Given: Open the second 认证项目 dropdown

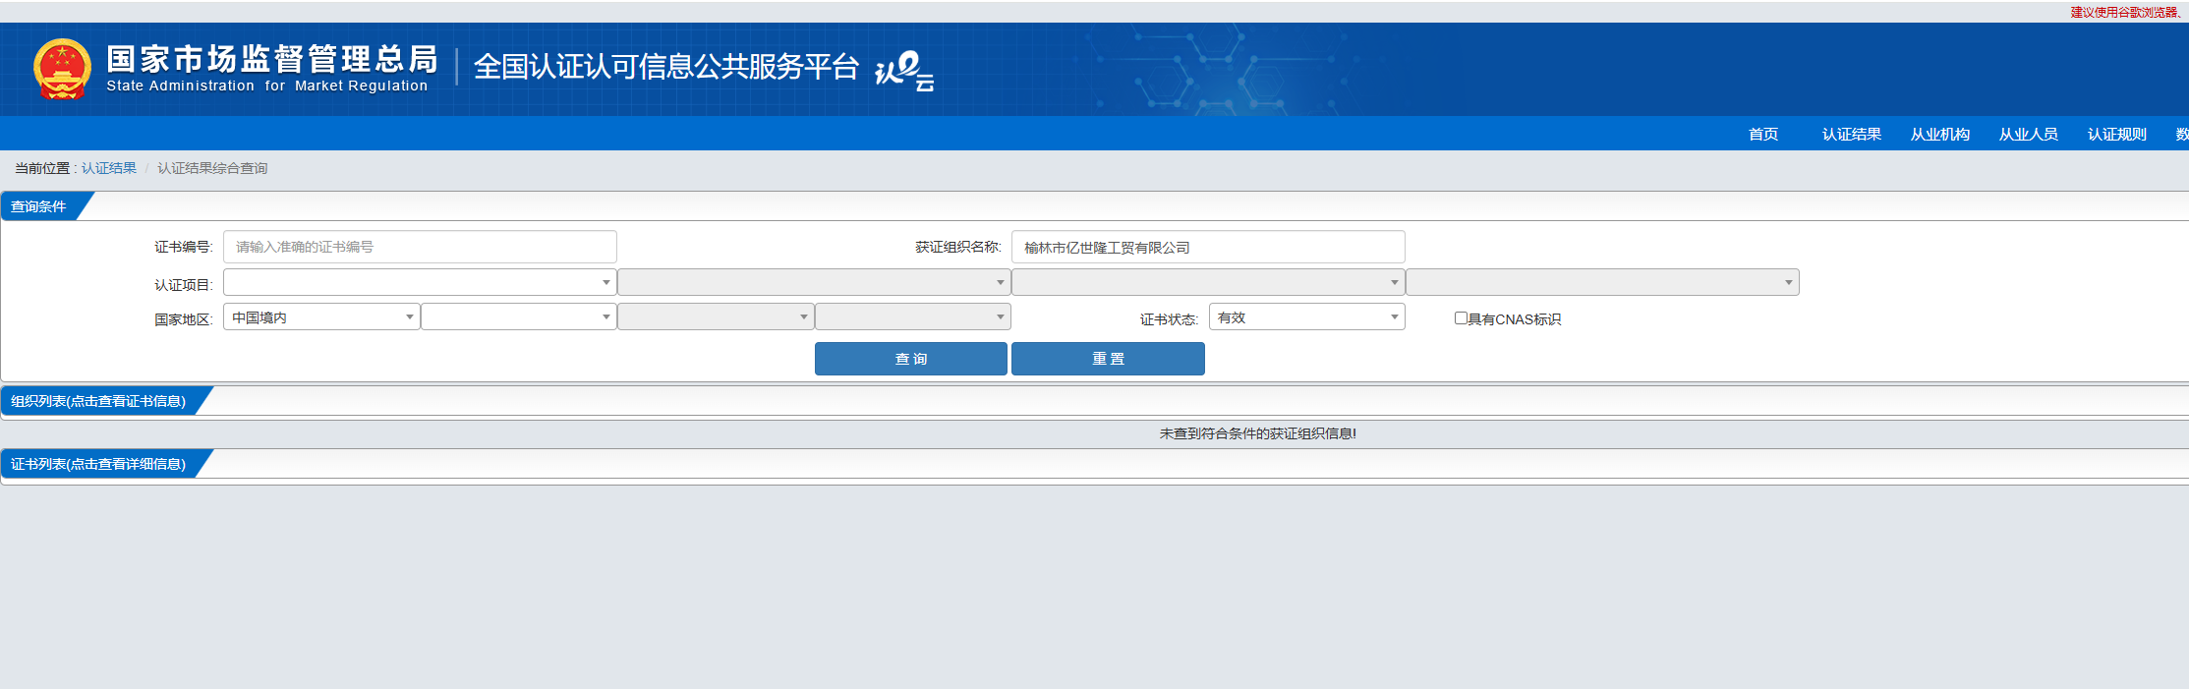Looking at the screenshot, I should 814,282.
